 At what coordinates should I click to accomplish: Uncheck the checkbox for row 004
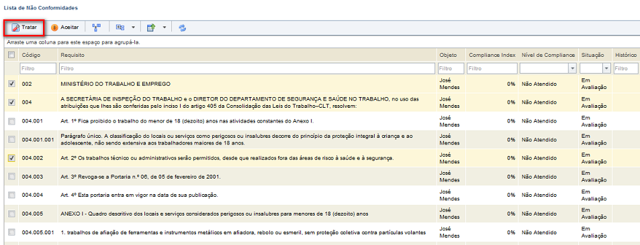click(11, 102)
